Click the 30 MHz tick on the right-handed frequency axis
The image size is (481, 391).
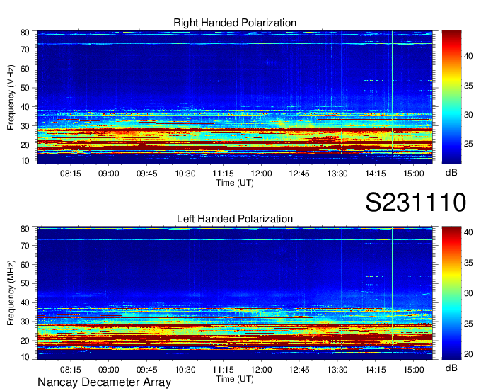pyautogui.click(x=25, y=126)
